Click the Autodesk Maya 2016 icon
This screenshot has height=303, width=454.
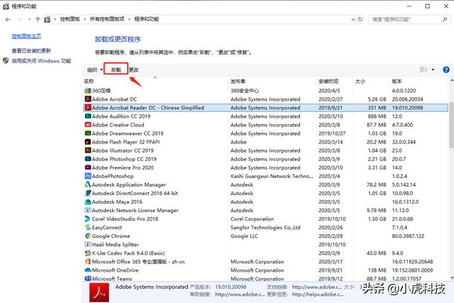coord(88,202)
